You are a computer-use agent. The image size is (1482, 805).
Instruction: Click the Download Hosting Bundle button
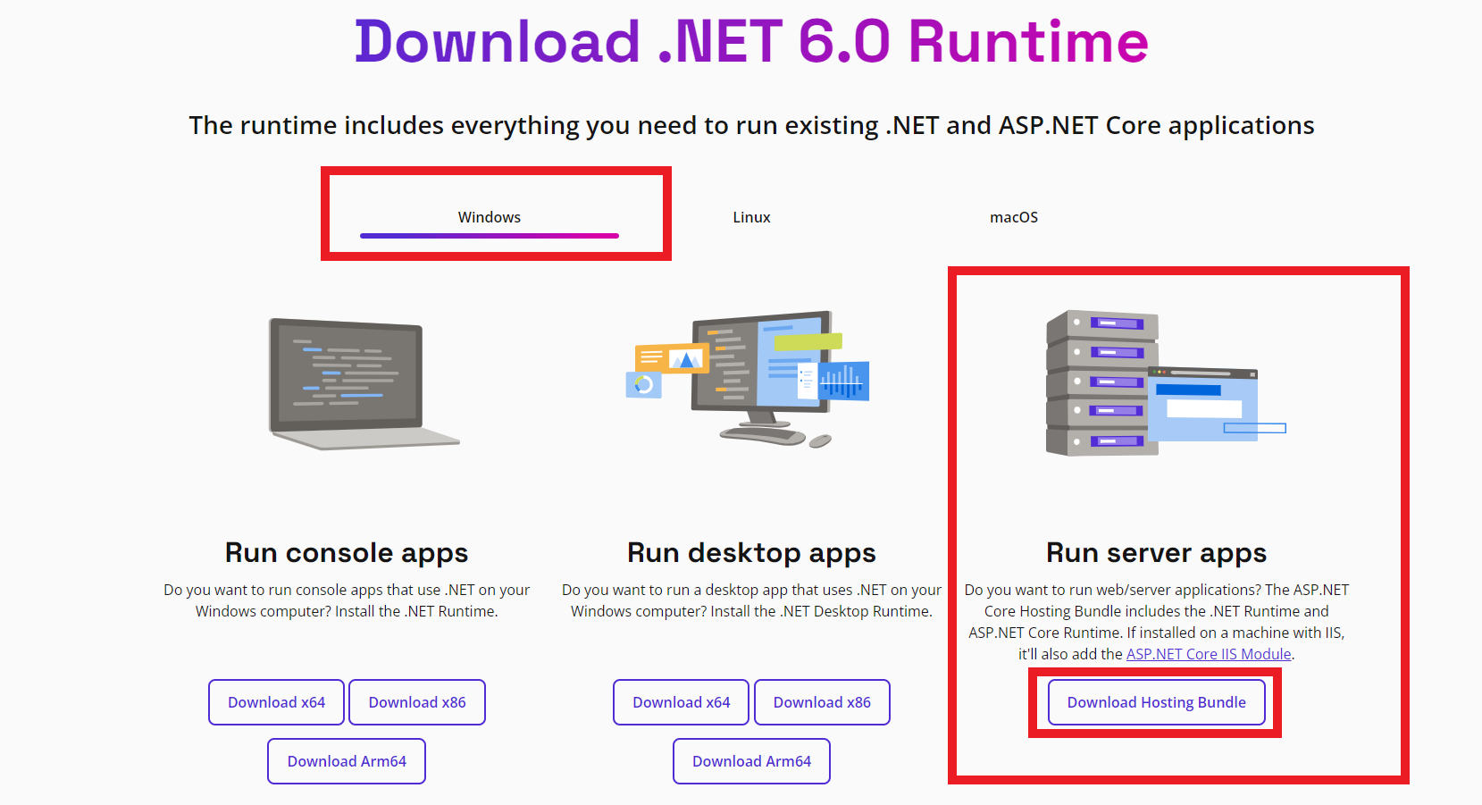[1157, 702]
